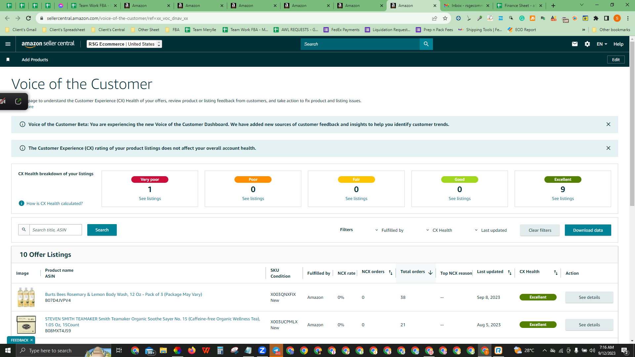
Task: See listings under Excellent
Action: coord(563,198)
